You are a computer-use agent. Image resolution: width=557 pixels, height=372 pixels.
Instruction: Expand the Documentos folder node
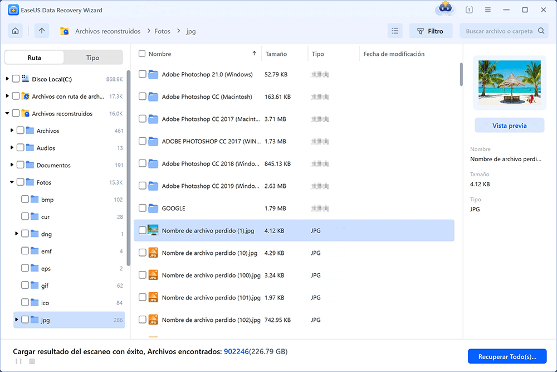click(x=12, y=165)
